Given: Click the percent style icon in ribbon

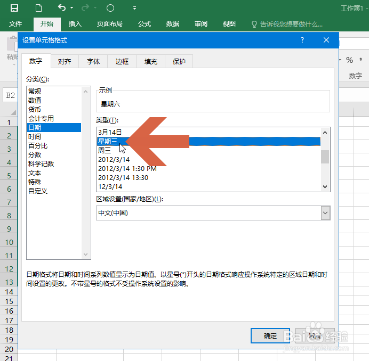Looking at the screenshot, I should 349,60.
